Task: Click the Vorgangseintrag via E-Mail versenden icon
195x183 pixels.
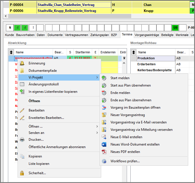Action: click(104, 122)
